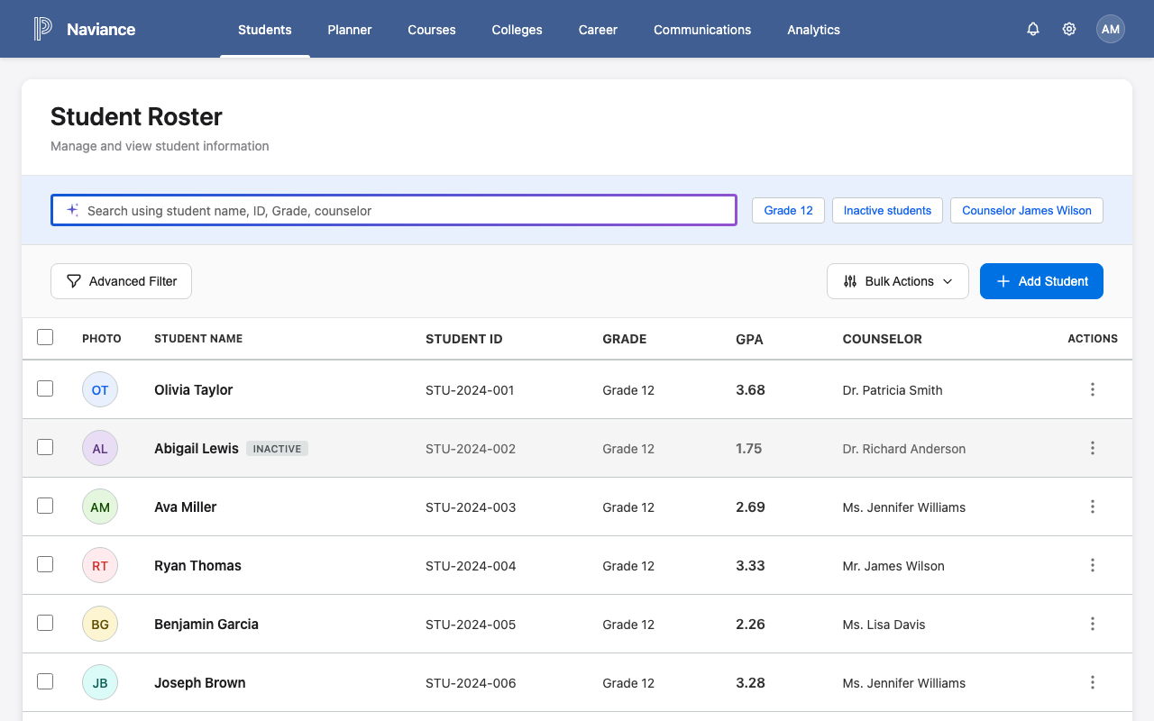This screenshot has width=1154, height=721.
Task: Open actions menu for Ryan Thomas
Action: point(1093,565)
